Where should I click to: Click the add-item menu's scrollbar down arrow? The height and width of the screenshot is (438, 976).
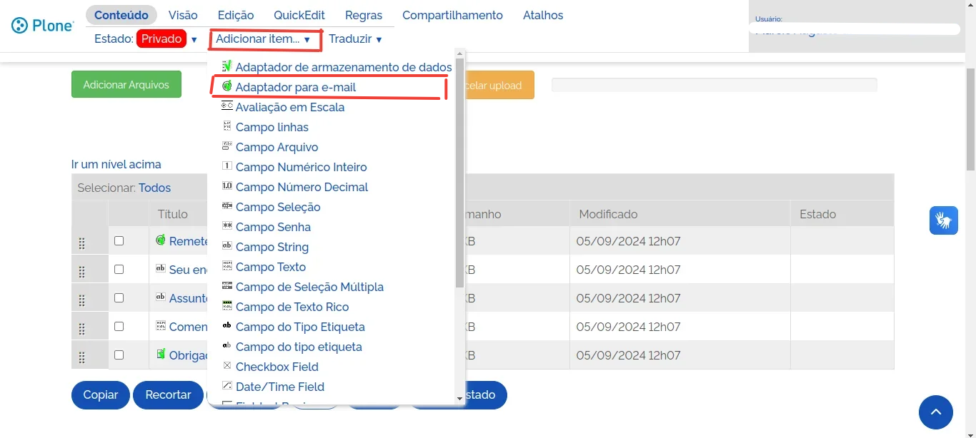[x=459, y=398]
